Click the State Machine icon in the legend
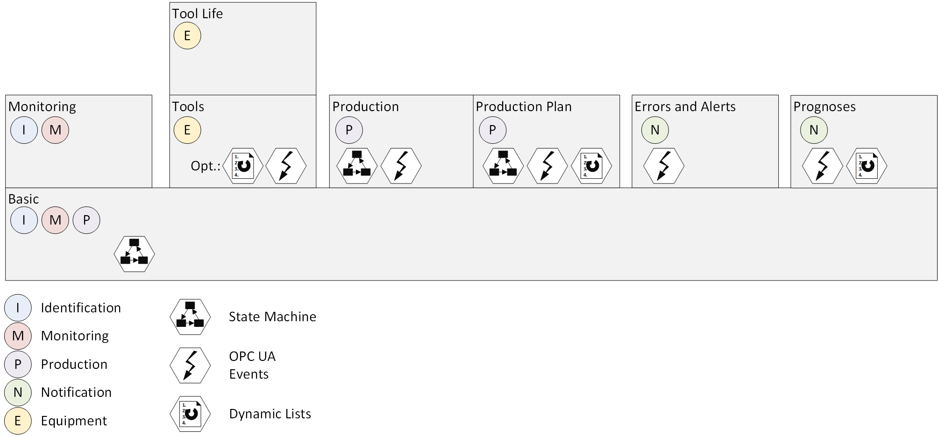Image resolution: width=938 pixels, height=437 pixels. (x=190, y=317)
